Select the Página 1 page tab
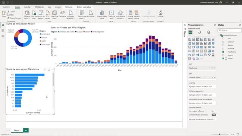The width and height of the screenshot is (242, 136). [17, 130]
